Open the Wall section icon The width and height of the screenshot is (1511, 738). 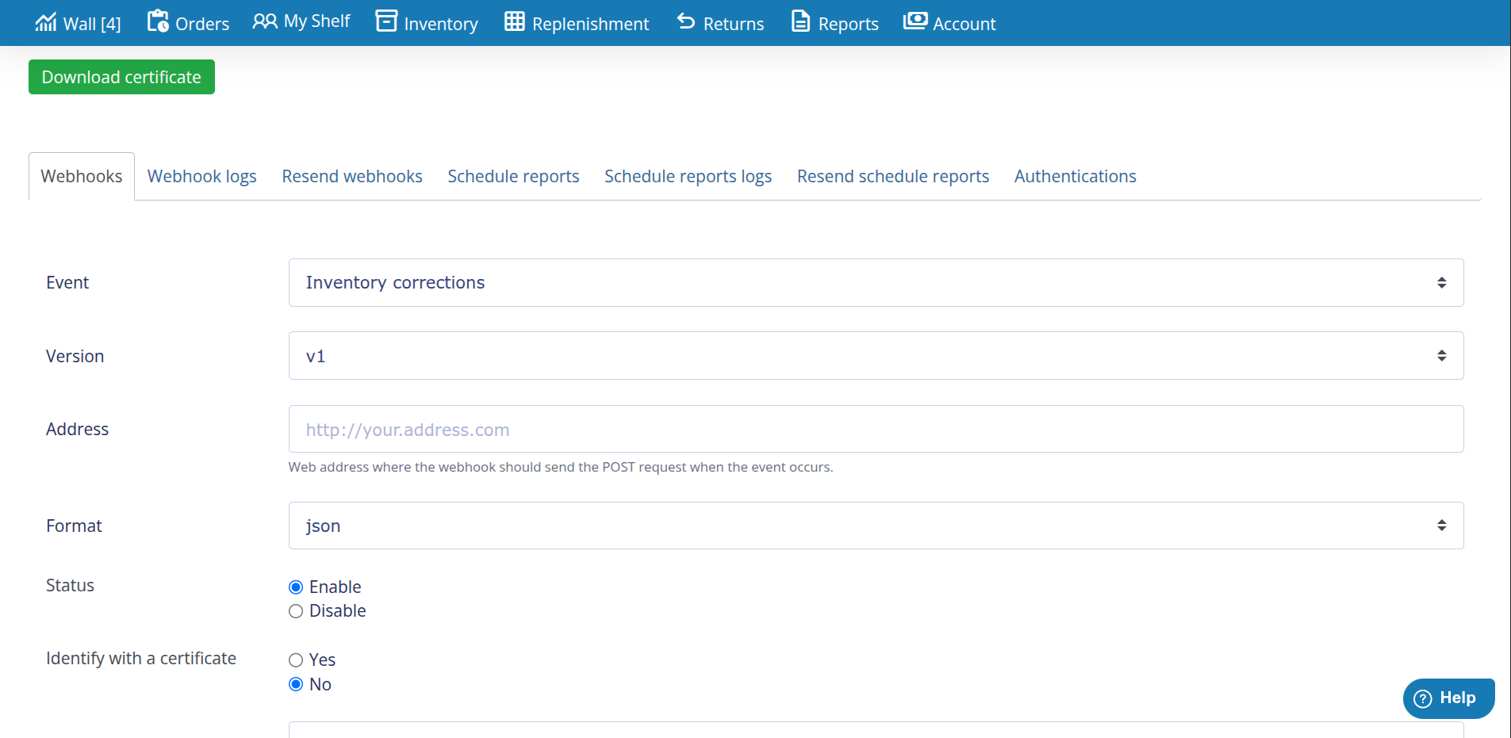coord(44,22)
